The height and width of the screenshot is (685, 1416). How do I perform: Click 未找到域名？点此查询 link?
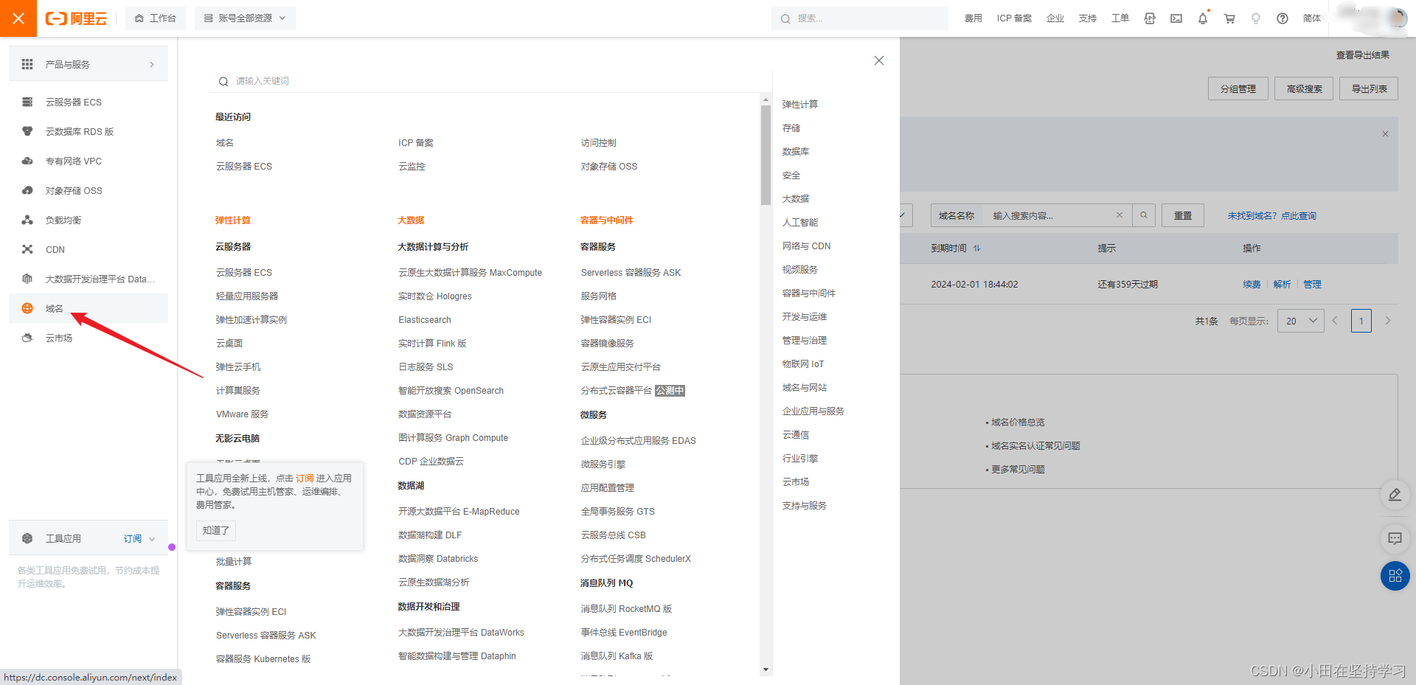[x=1271, y=216]
